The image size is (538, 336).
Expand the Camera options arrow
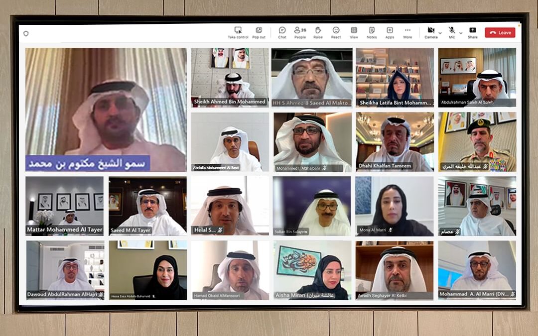point(440,33)
